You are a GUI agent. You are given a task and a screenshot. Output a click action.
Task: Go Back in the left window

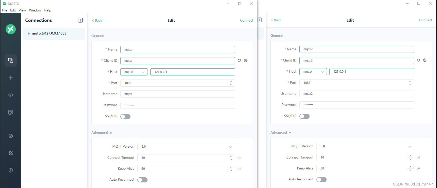[97, 20]
